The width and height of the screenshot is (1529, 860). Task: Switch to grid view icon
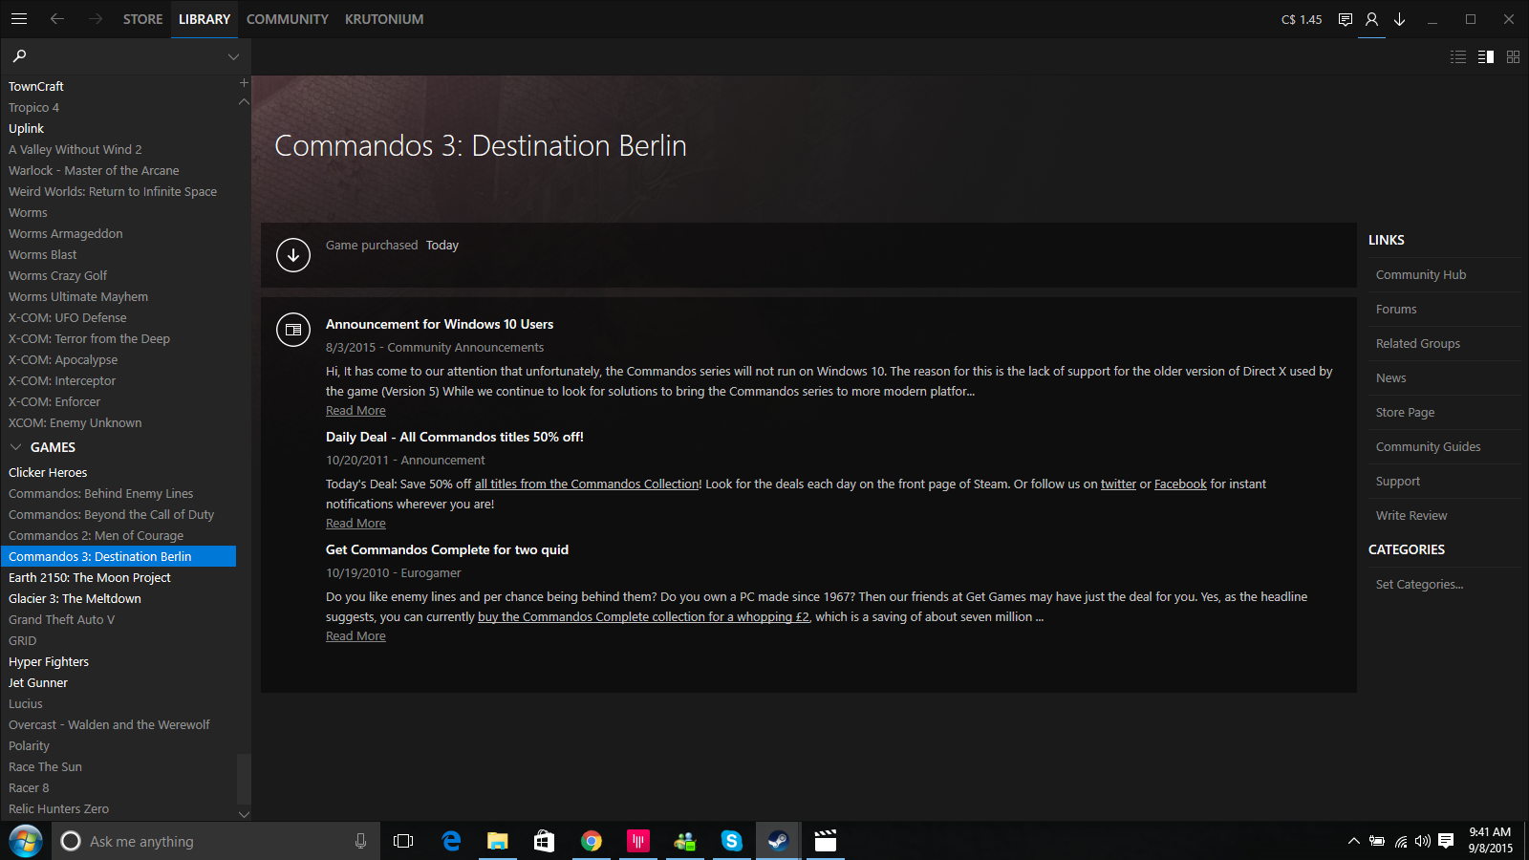(1513, 57)
